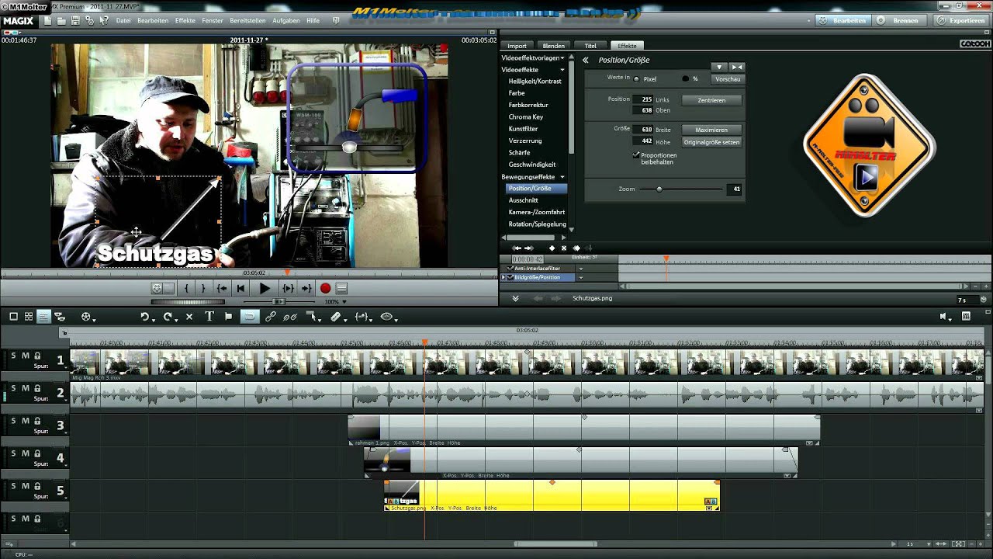Open the monitor menu next to Record
This screenshot has height=559, width=993.
click(x=341, y=288)
